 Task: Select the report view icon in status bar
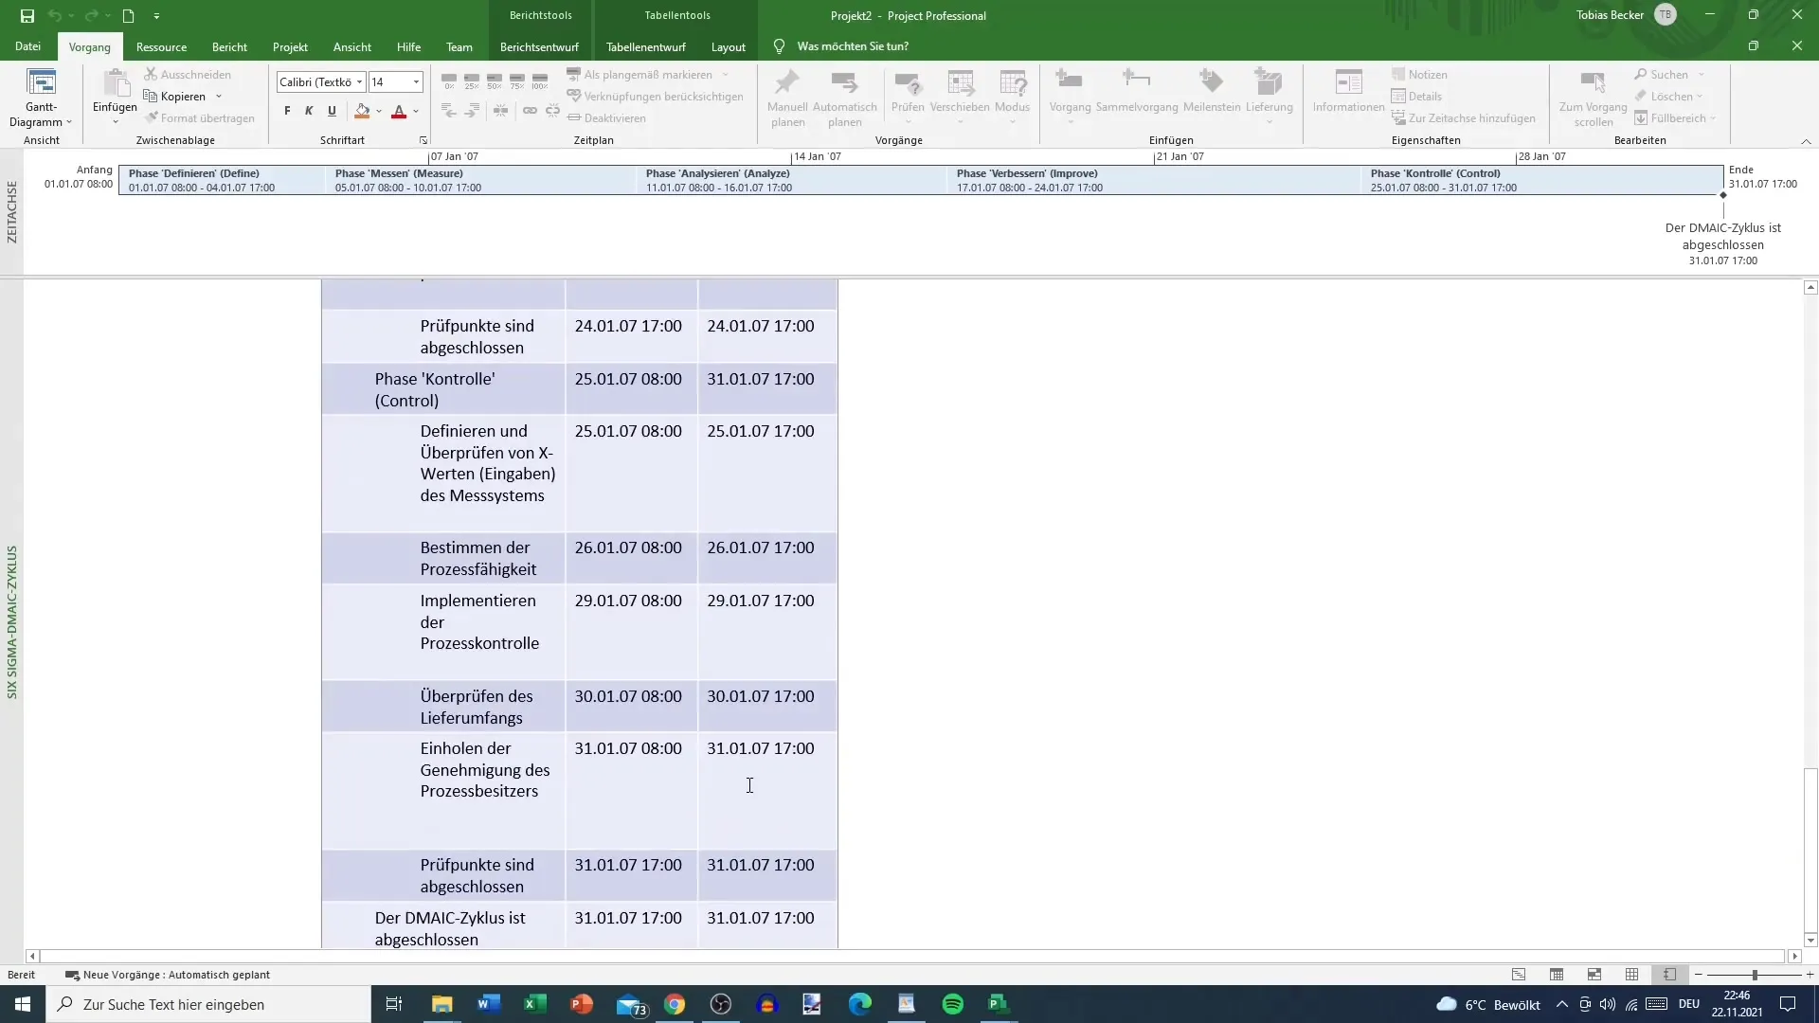click(1669, 974)
